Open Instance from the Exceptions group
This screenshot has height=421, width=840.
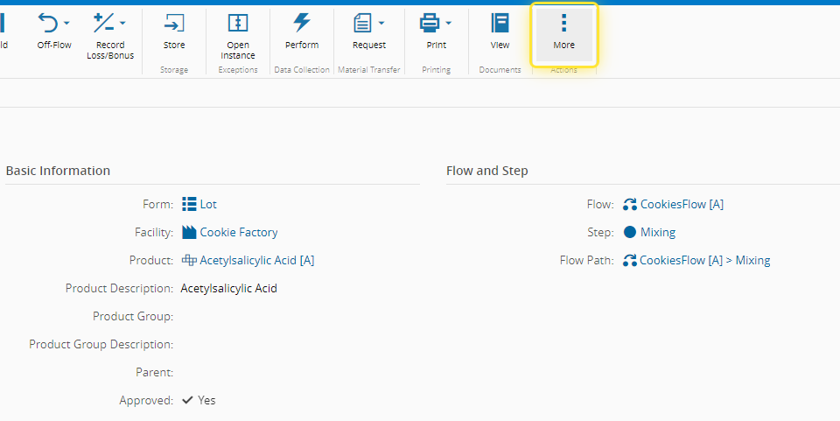[x=238, y=23]
